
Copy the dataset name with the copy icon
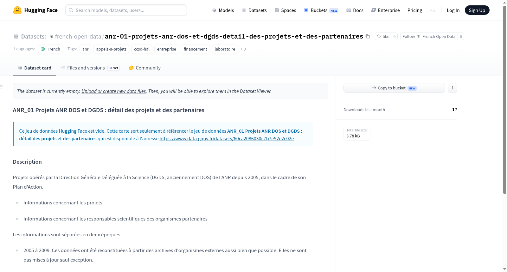point(368,36)
